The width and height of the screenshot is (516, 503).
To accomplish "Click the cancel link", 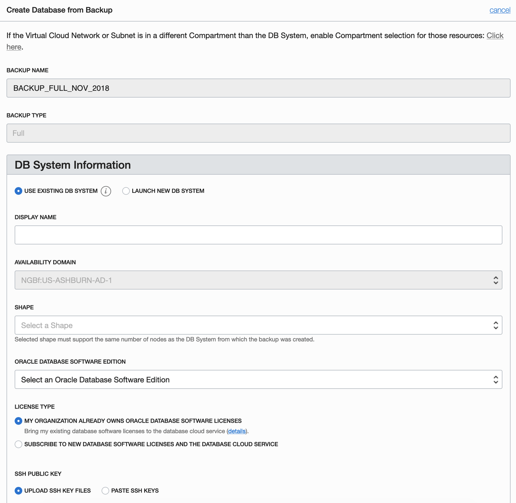I will coord(500,10).
